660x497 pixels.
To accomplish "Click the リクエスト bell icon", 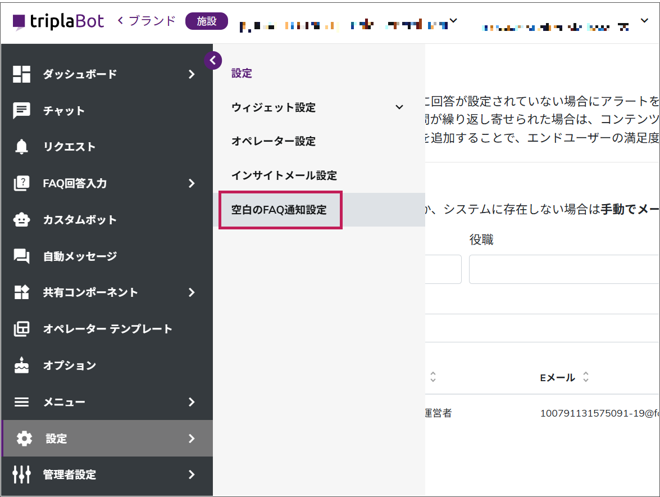I will tap(21, 147).
